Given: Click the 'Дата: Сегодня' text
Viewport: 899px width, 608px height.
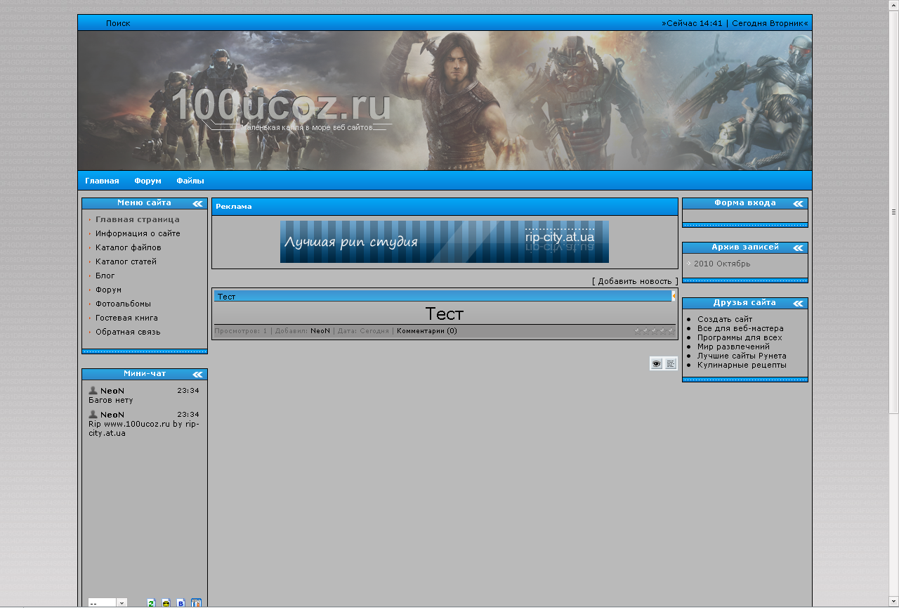Looking at the screenshot, I should pyautogui.click(x=363, y=330).
